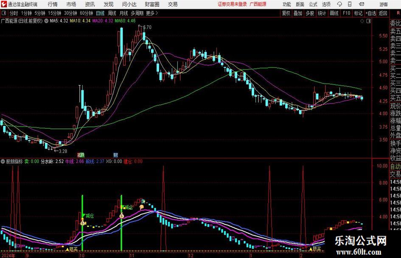Viewport: 401px width, 258px height.
Task: Open the mail envelope icon
Action: (x=362, y=4)
